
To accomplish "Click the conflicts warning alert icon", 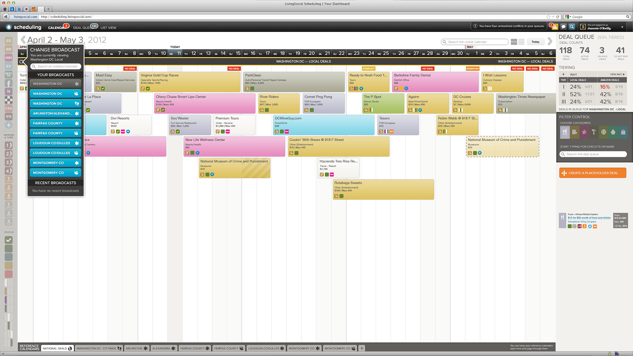I will (555, 27).
